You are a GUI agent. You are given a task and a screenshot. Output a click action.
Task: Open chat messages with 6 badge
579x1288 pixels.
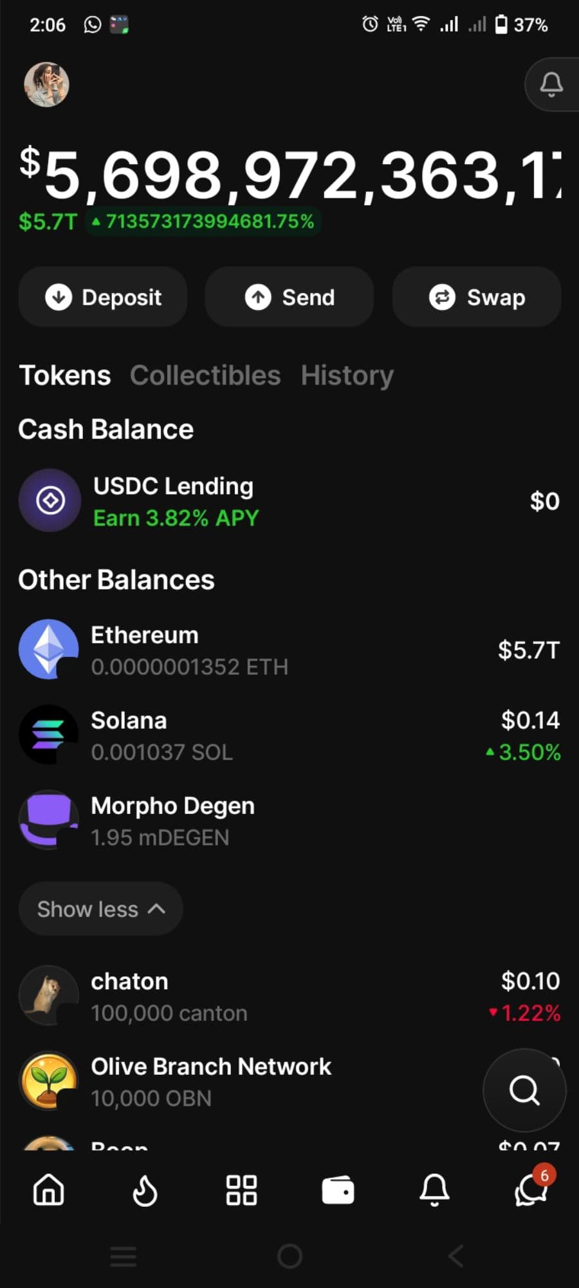[531, 1189]
